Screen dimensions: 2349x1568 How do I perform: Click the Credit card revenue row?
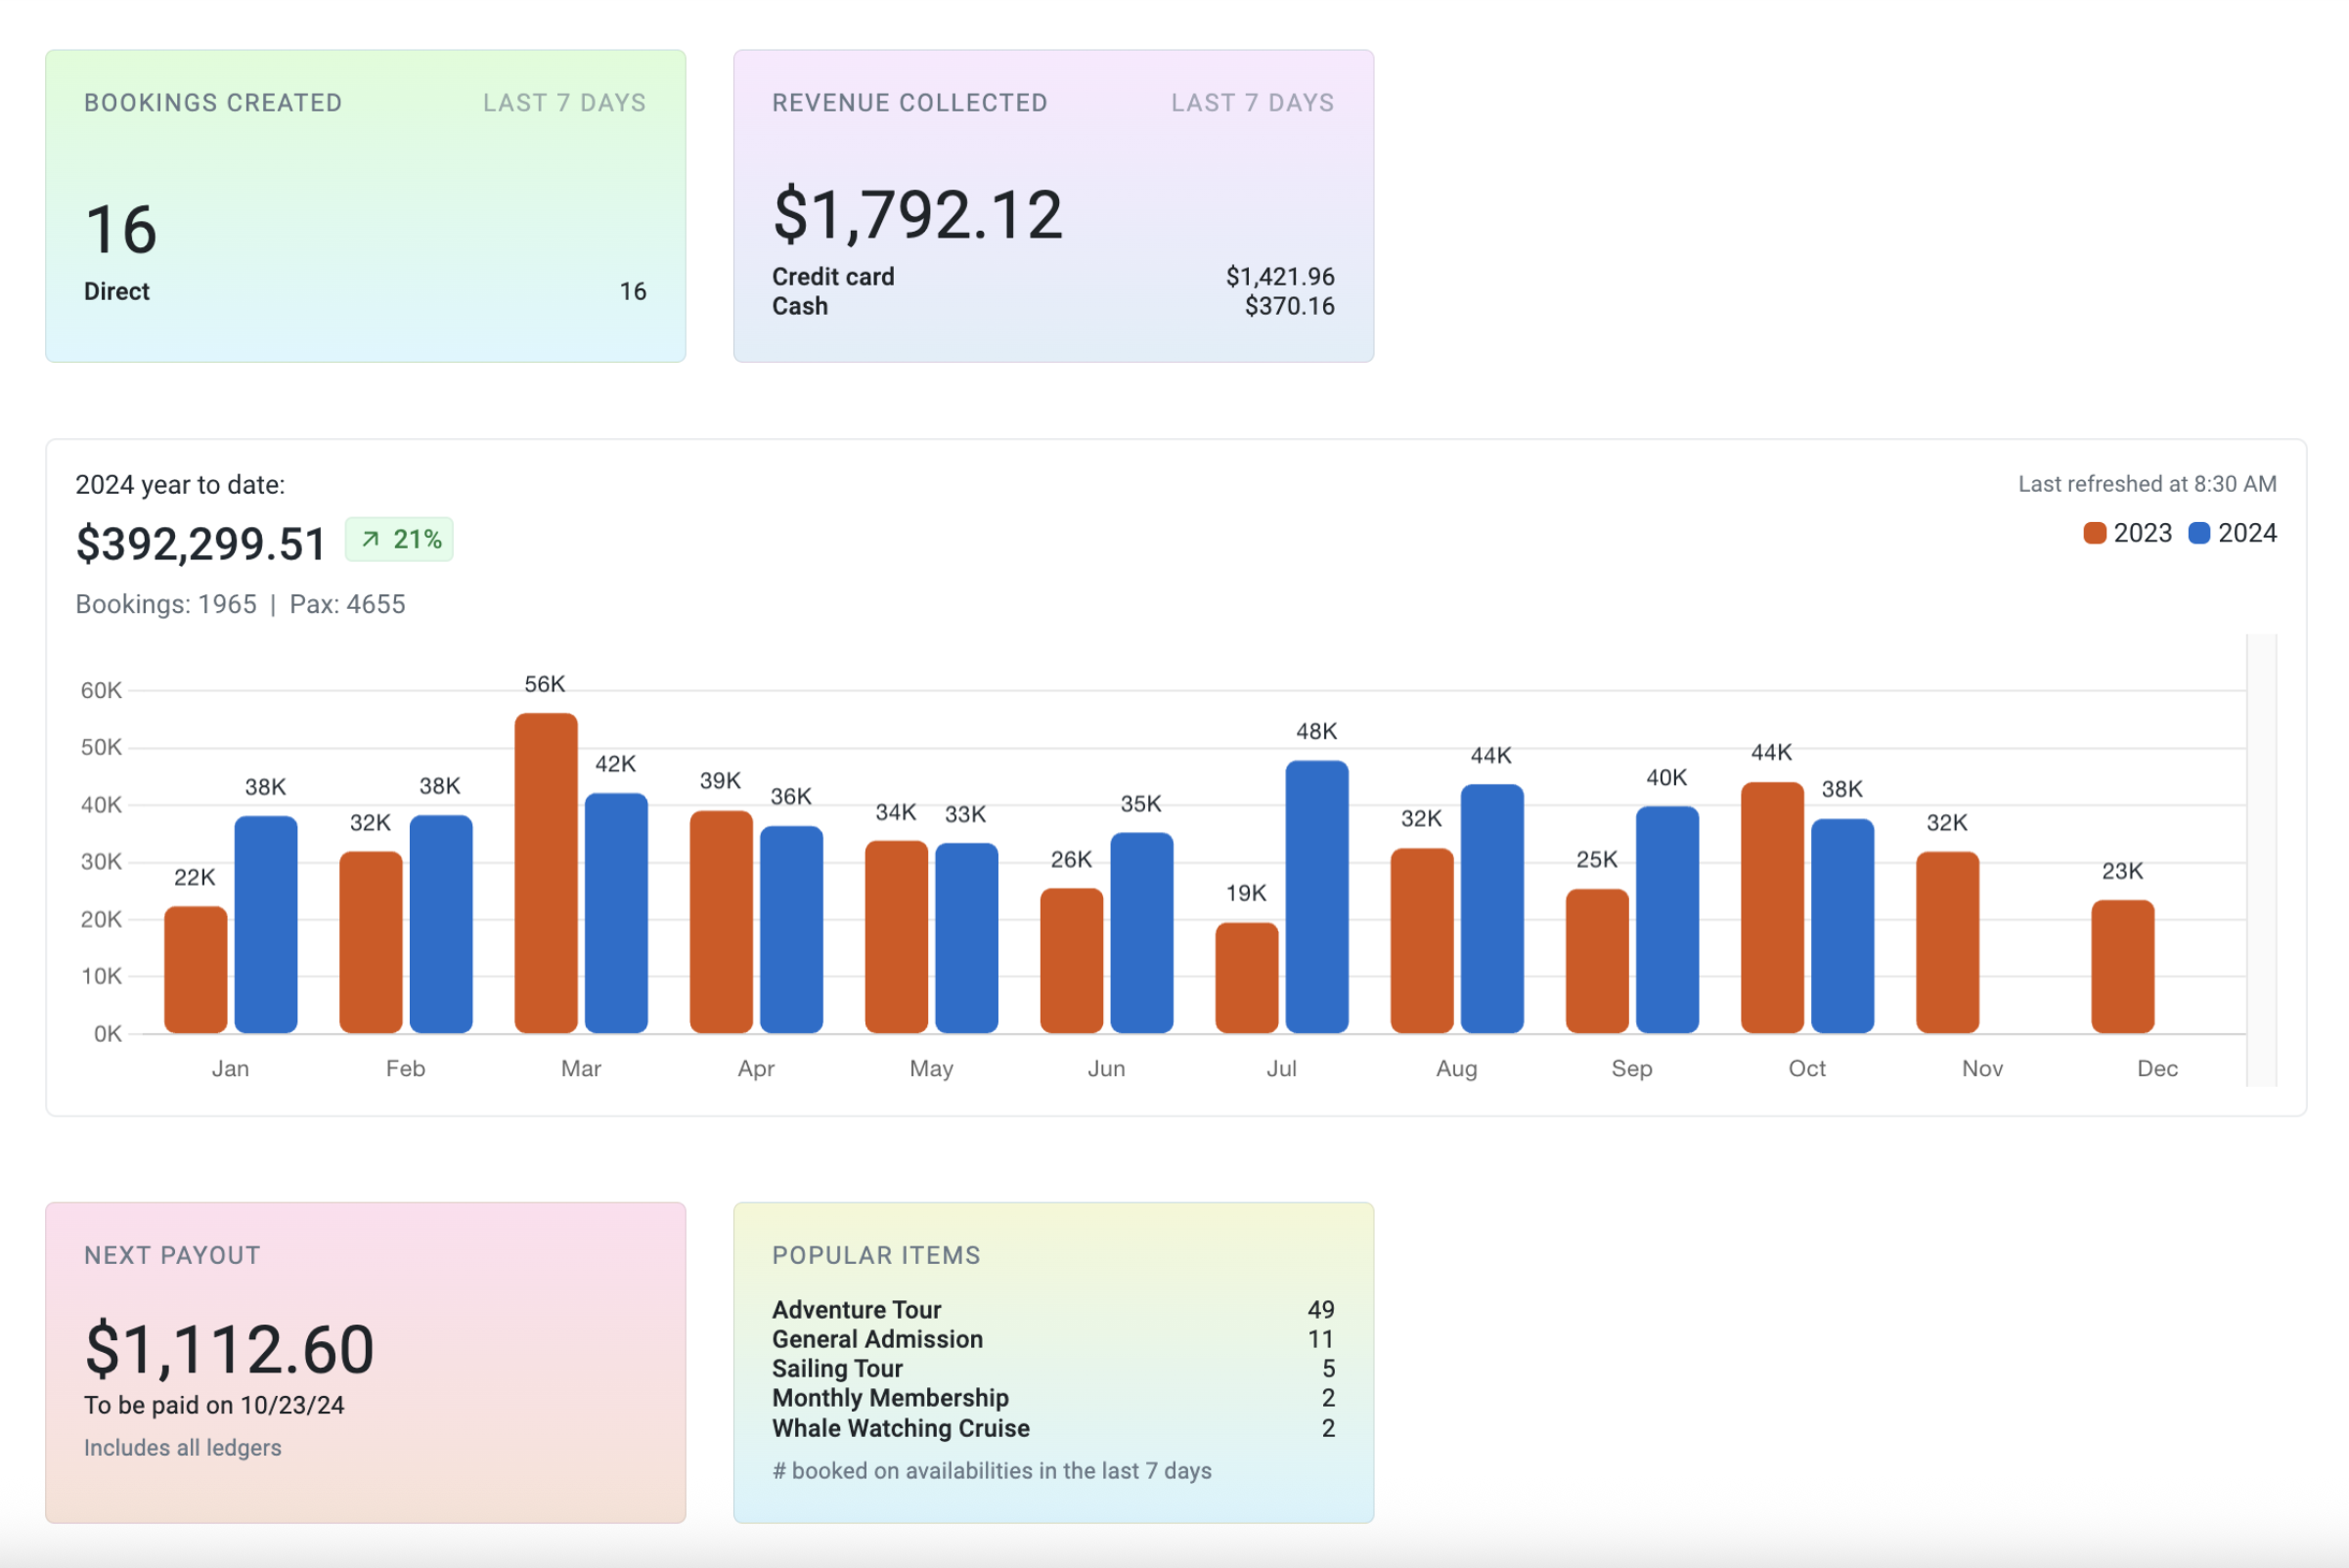coord(833,277)
